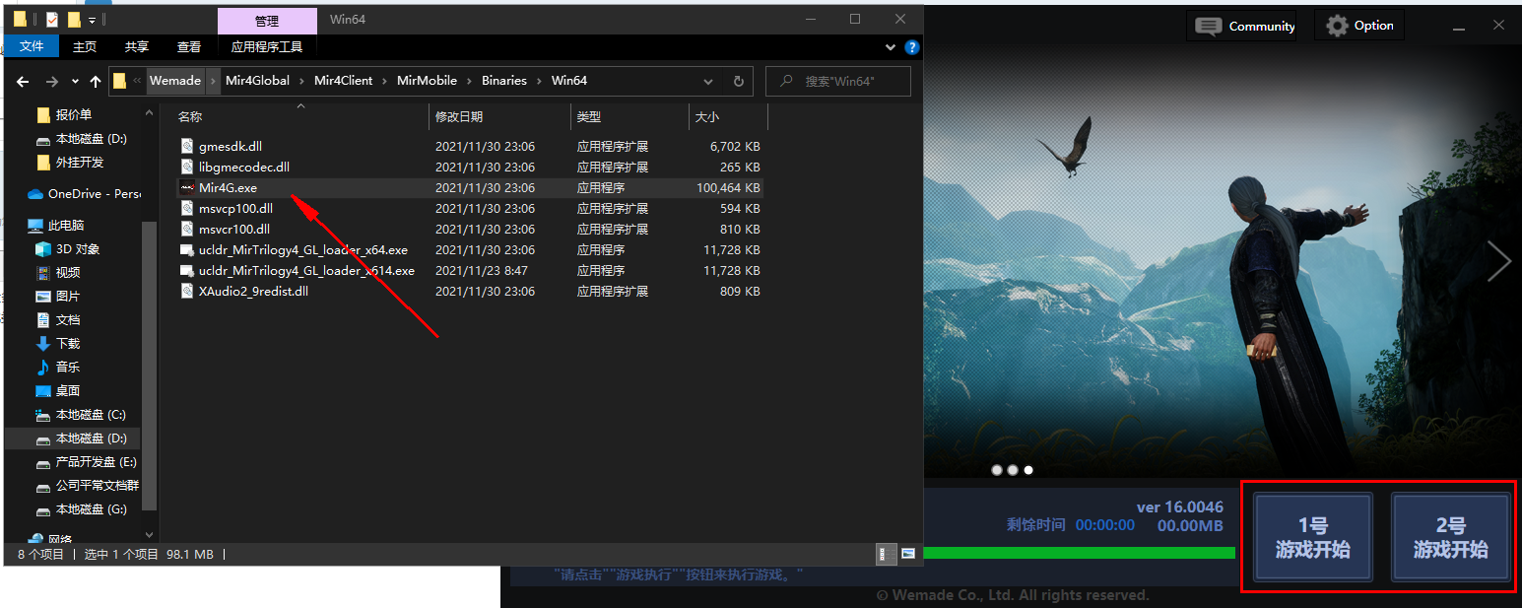Click the folder icon in the address bar

coord(119,81)
